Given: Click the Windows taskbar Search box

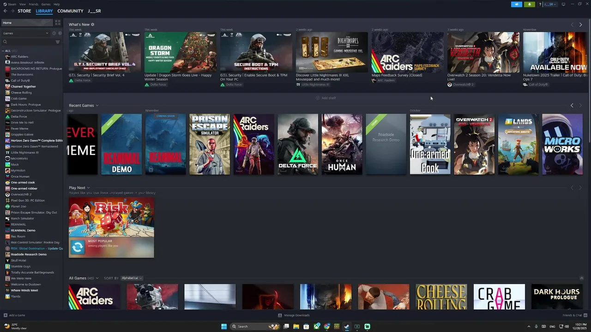Looking at the screenshot, I should tap(255, 326).
